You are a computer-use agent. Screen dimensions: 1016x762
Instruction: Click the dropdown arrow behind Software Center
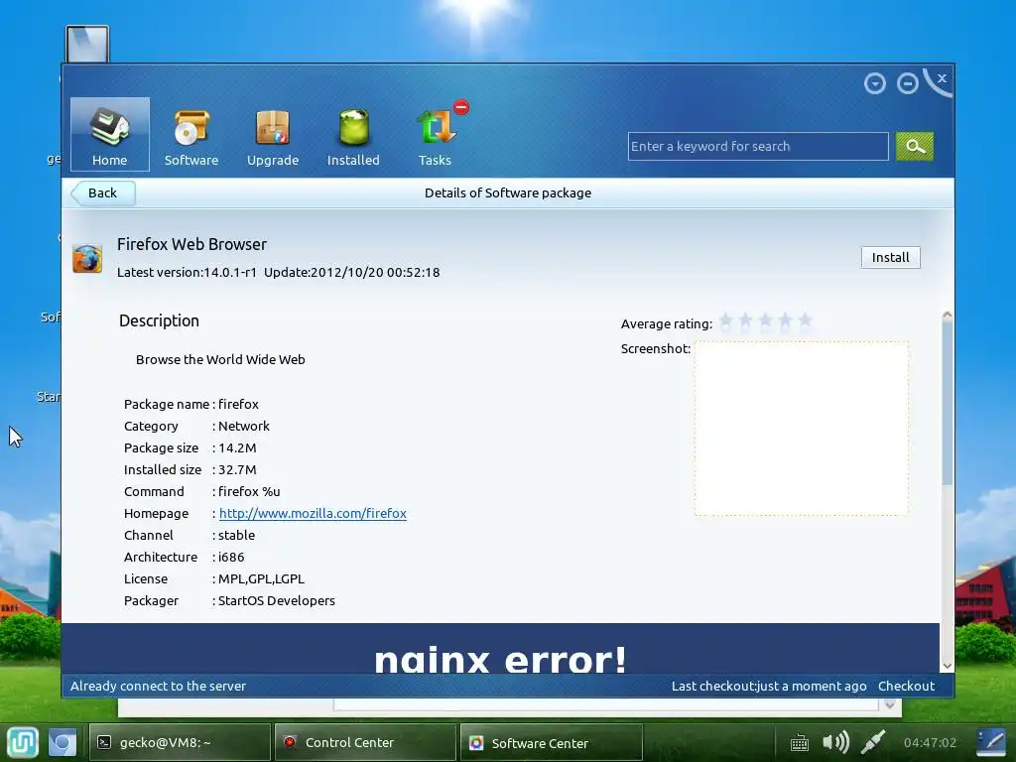point(890,705)
